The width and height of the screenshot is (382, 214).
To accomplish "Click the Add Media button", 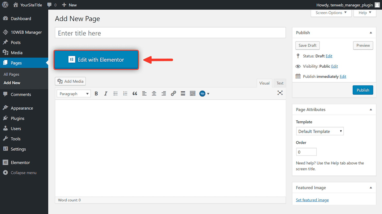I will click(x=70, y=81).
